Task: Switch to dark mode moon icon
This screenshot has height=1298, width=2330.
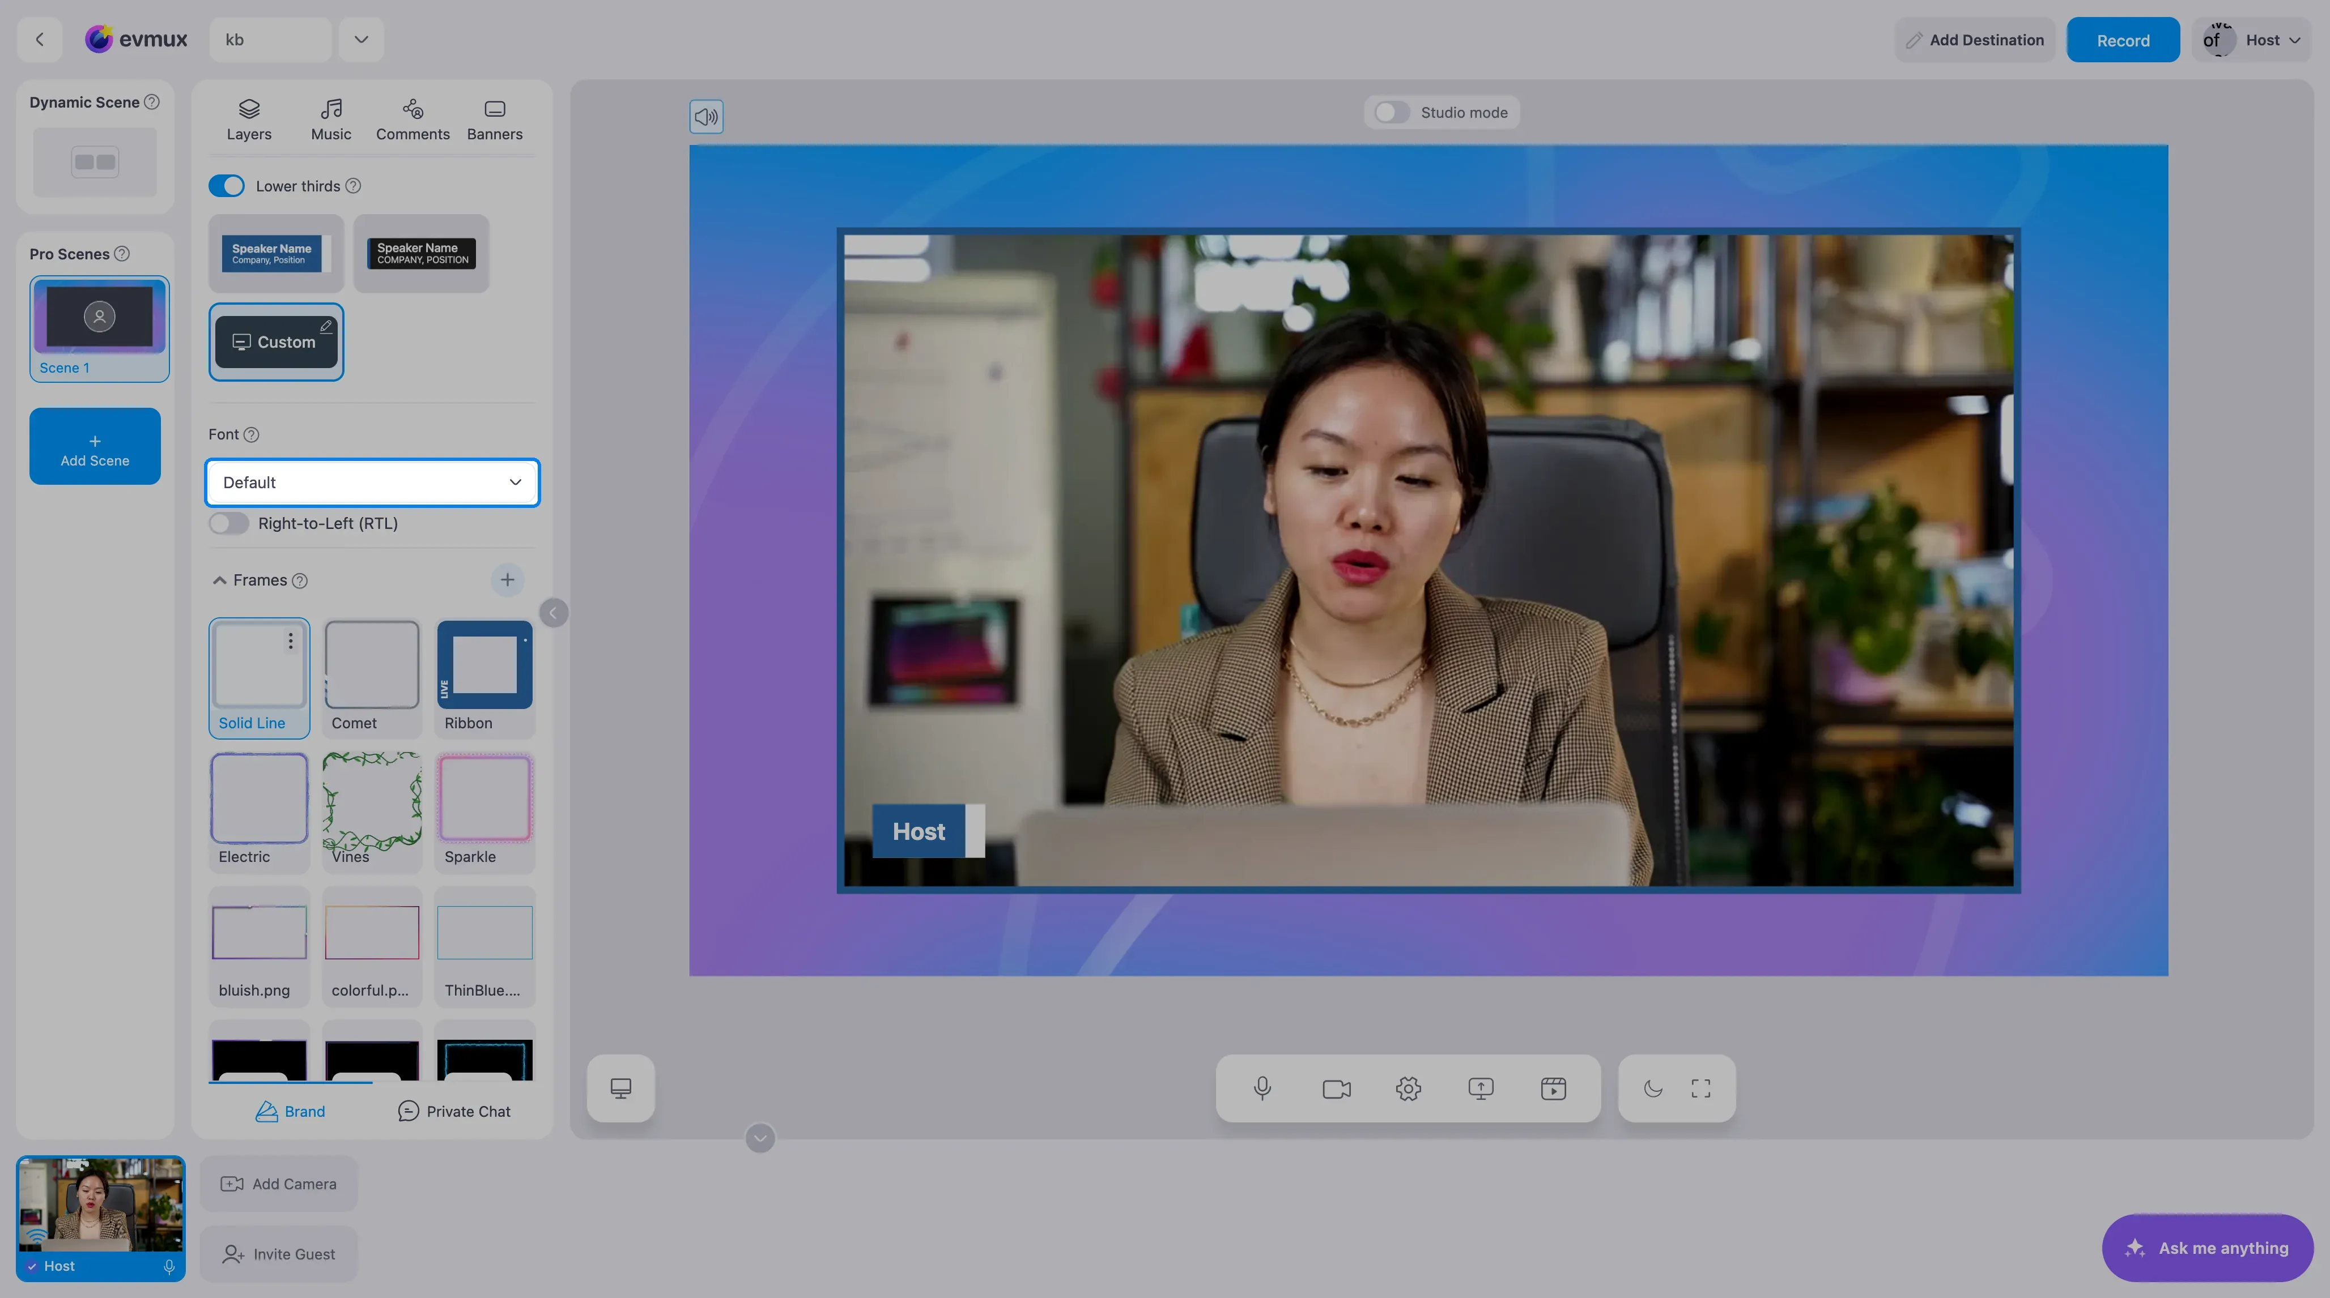Action: point(1652,1088)
